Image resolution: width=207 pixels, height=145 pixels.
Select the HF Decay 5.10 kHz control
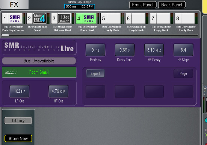click(154, 50)
